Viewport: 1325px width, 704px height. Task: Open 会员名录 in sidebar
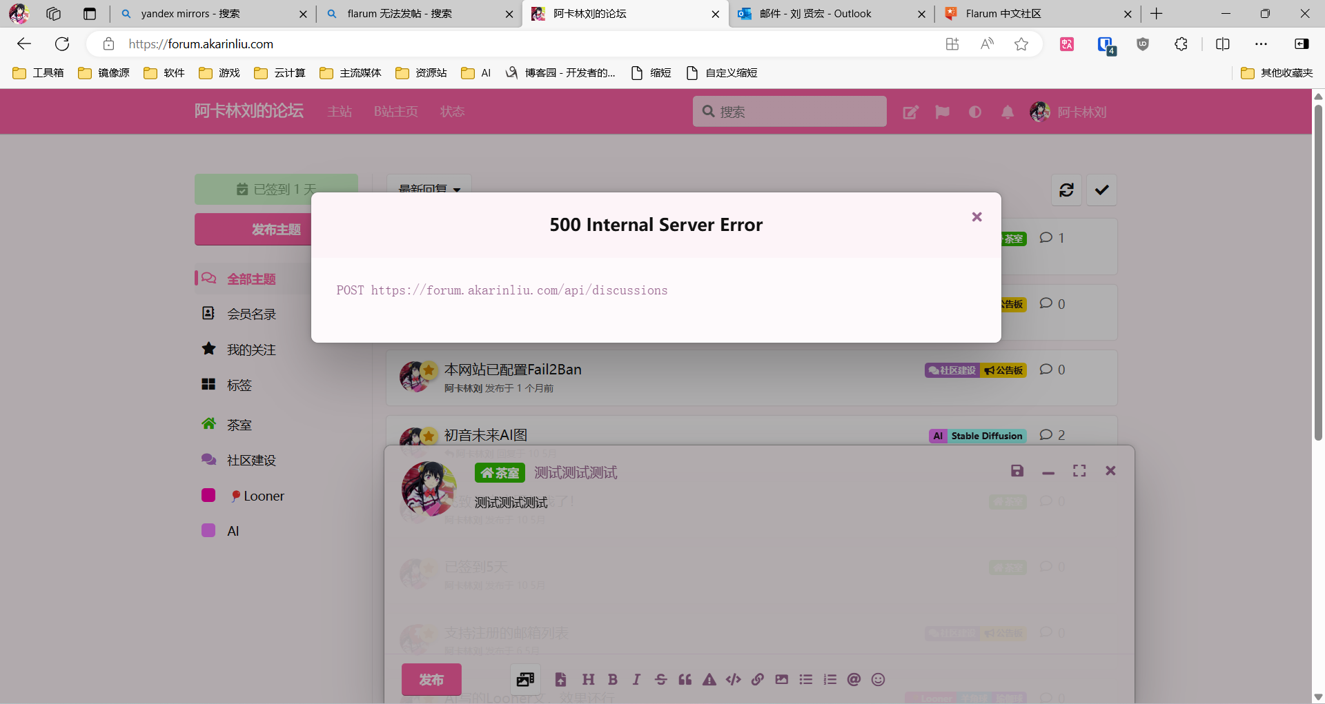tap(252, 314)
